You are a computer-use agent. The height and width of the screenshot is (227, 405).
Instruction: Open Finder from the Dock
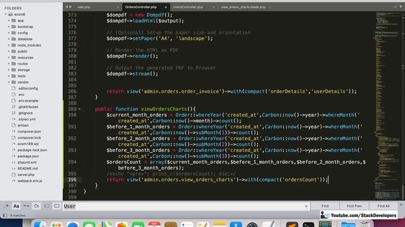40,224
